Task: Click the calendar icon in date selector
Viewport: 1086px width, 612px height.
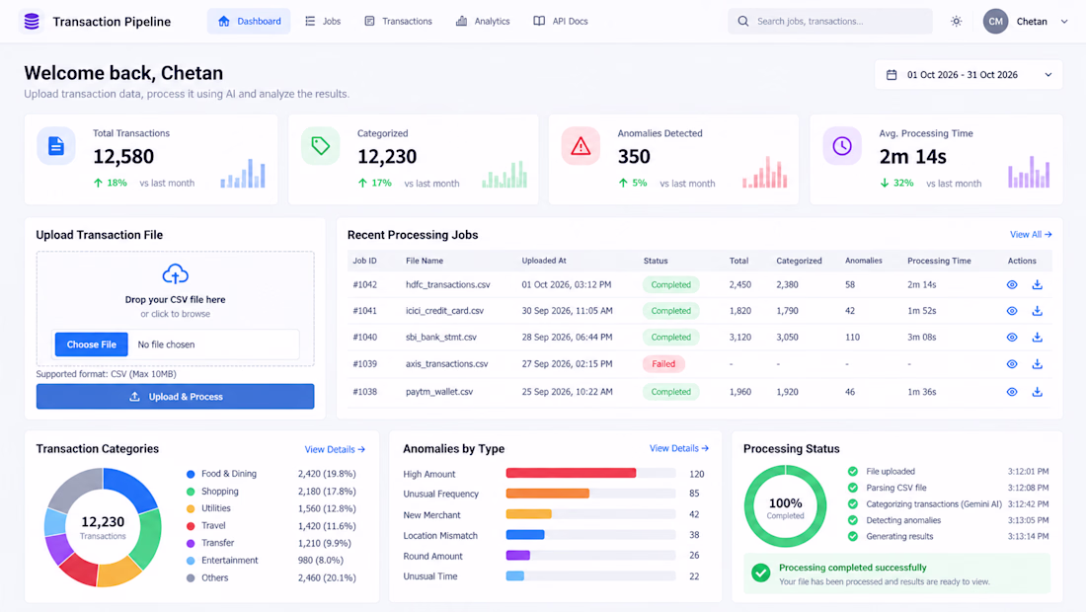Action: click(892, 75)
